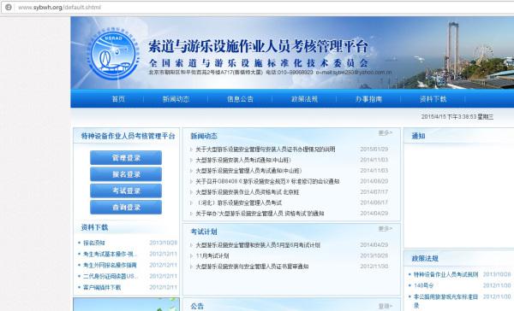Open 客户端插件下载 link
The width and height of the screenshot is (514, 311).
pos(102,287)
